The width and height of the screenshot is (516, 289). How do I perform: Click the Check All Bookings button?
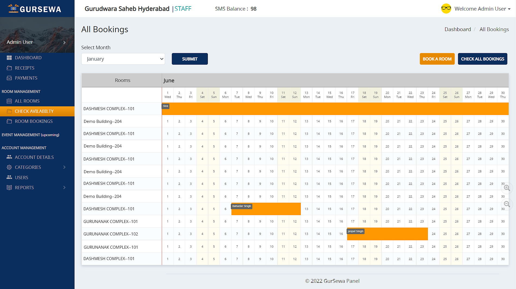(x=482, y=59)
